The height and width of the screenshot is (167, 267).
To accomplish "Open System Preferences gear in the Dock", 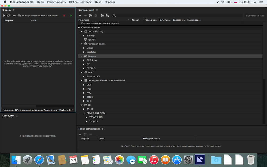I will [188, 160].
